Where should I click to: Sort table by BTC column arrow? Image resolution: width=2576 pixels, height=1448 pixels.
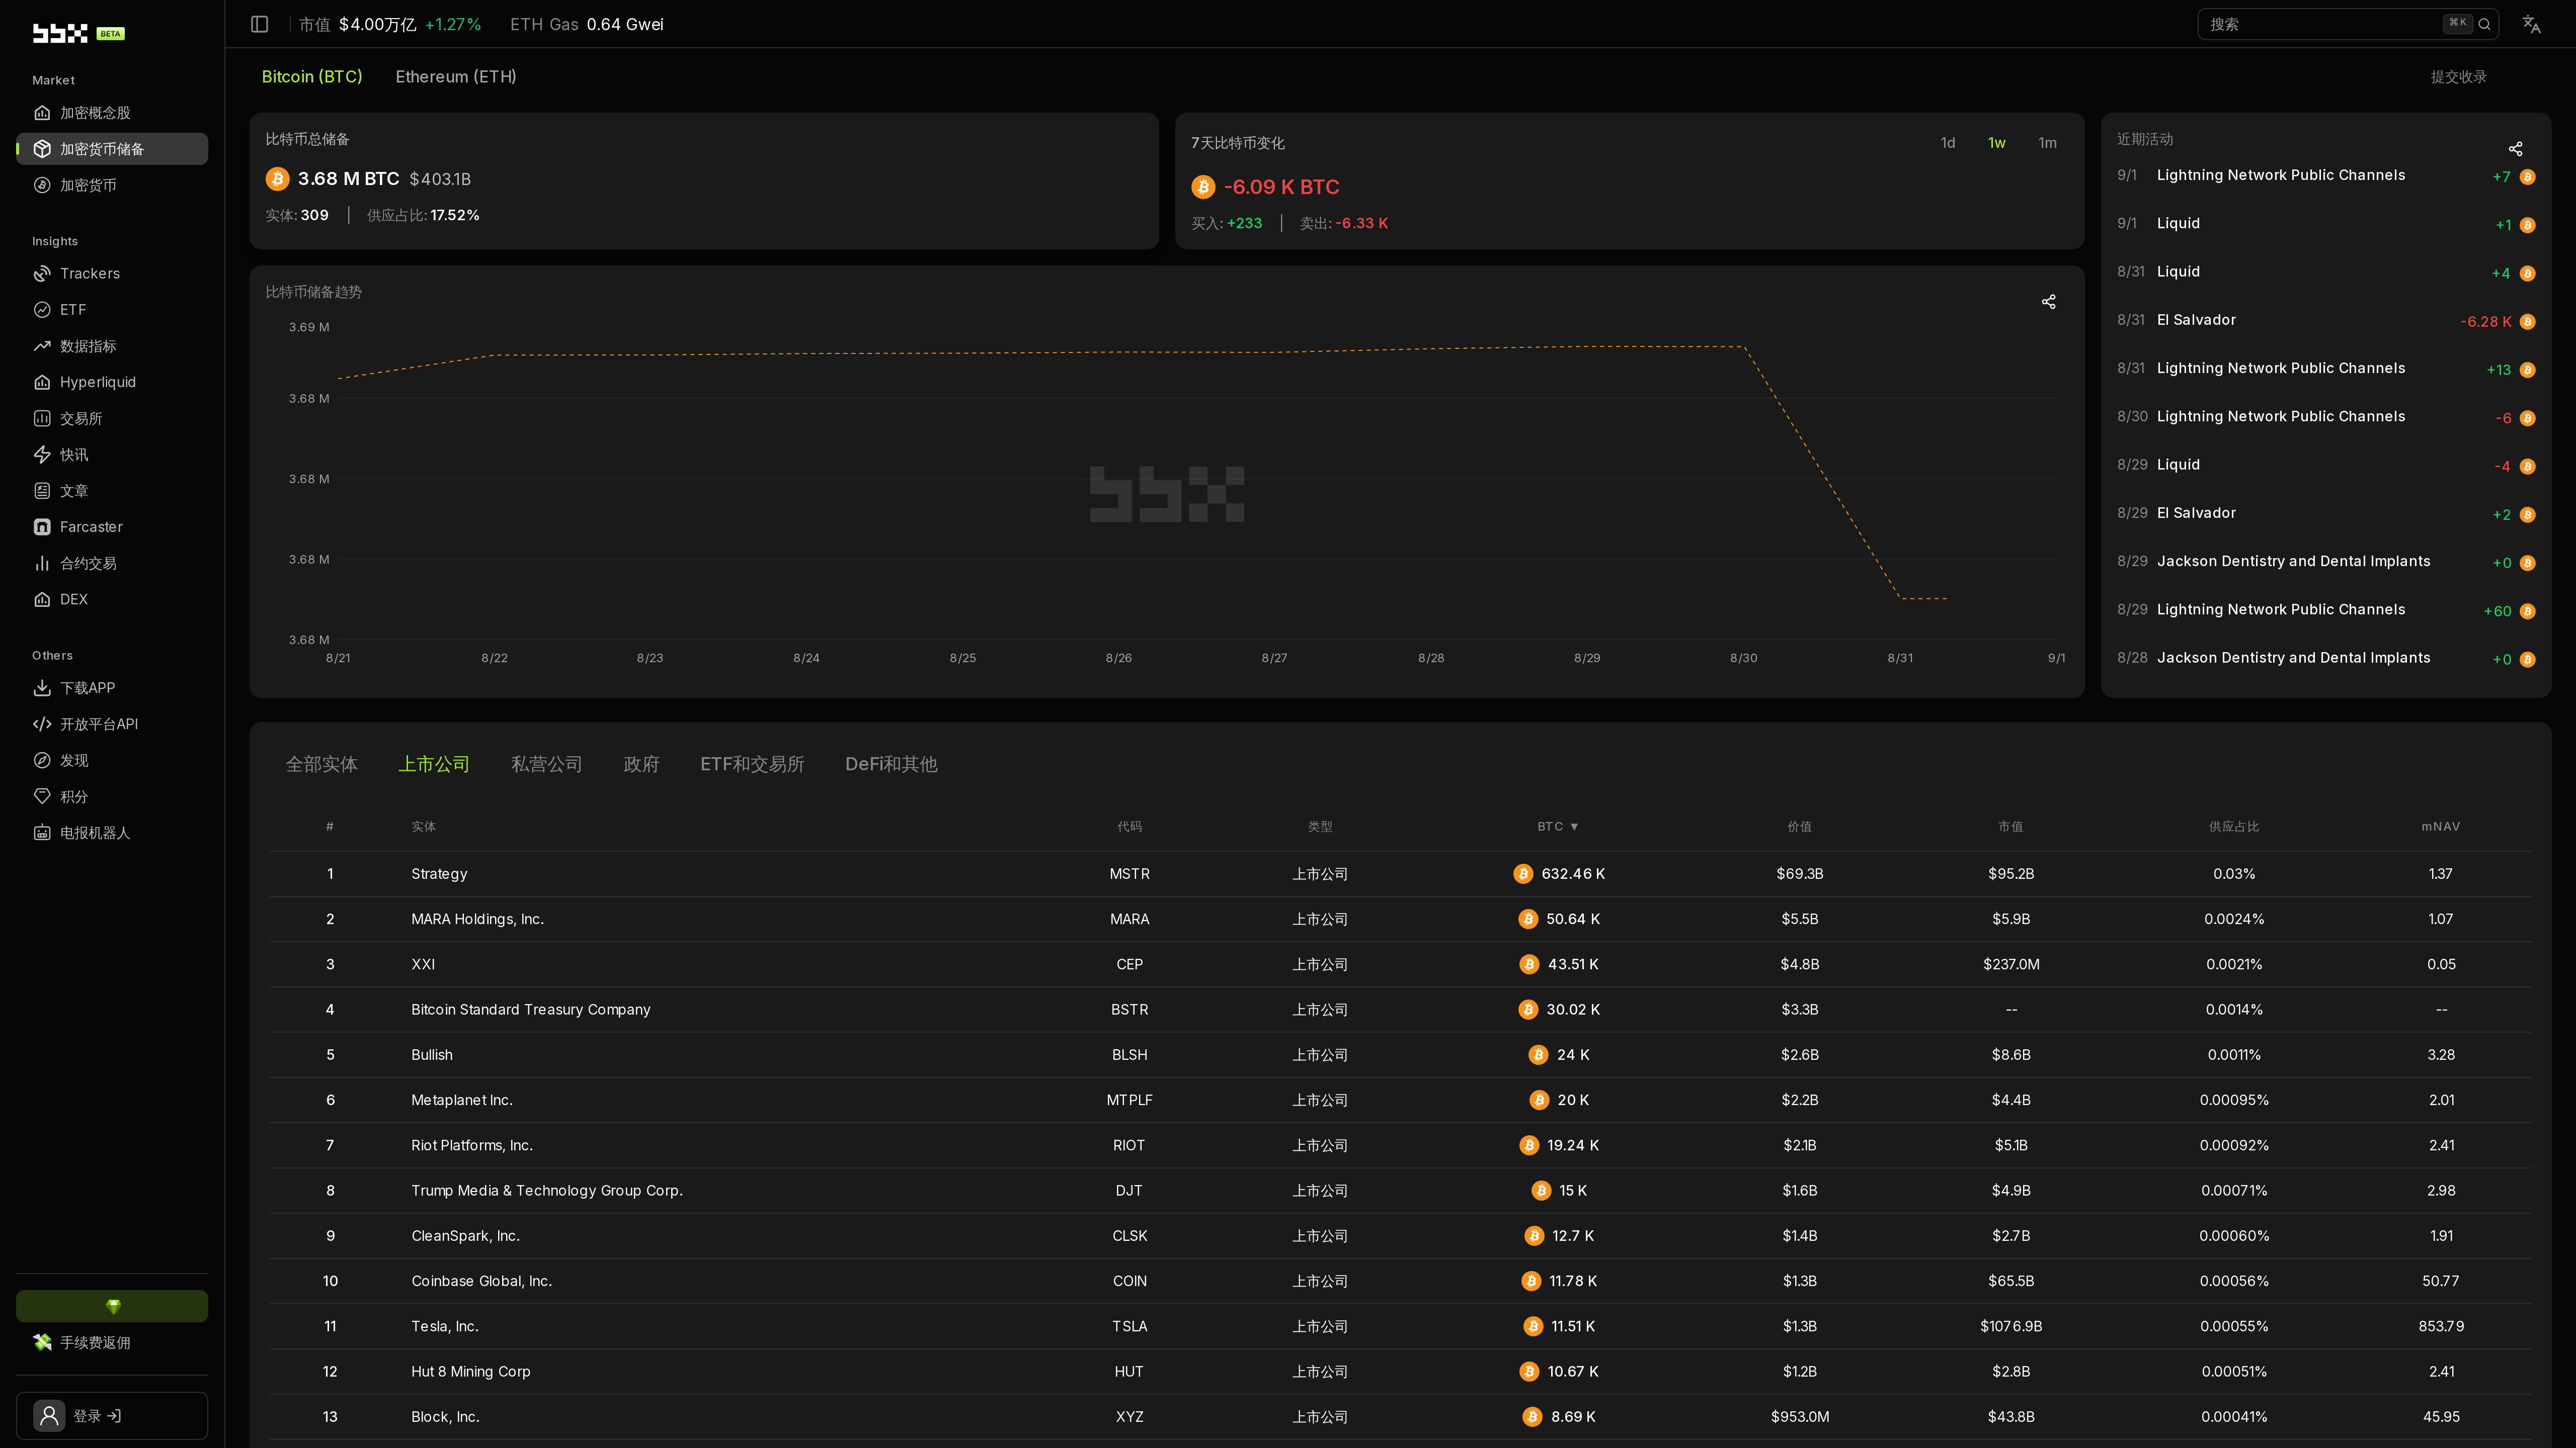coord(1574,827)
